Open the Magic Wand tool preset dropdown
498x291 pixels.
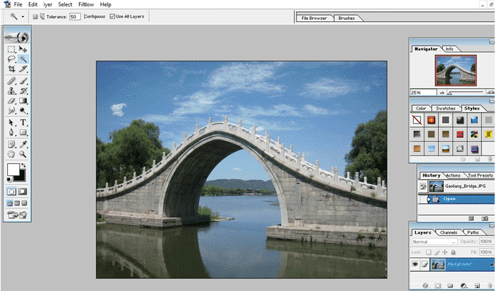pos(23,17)
